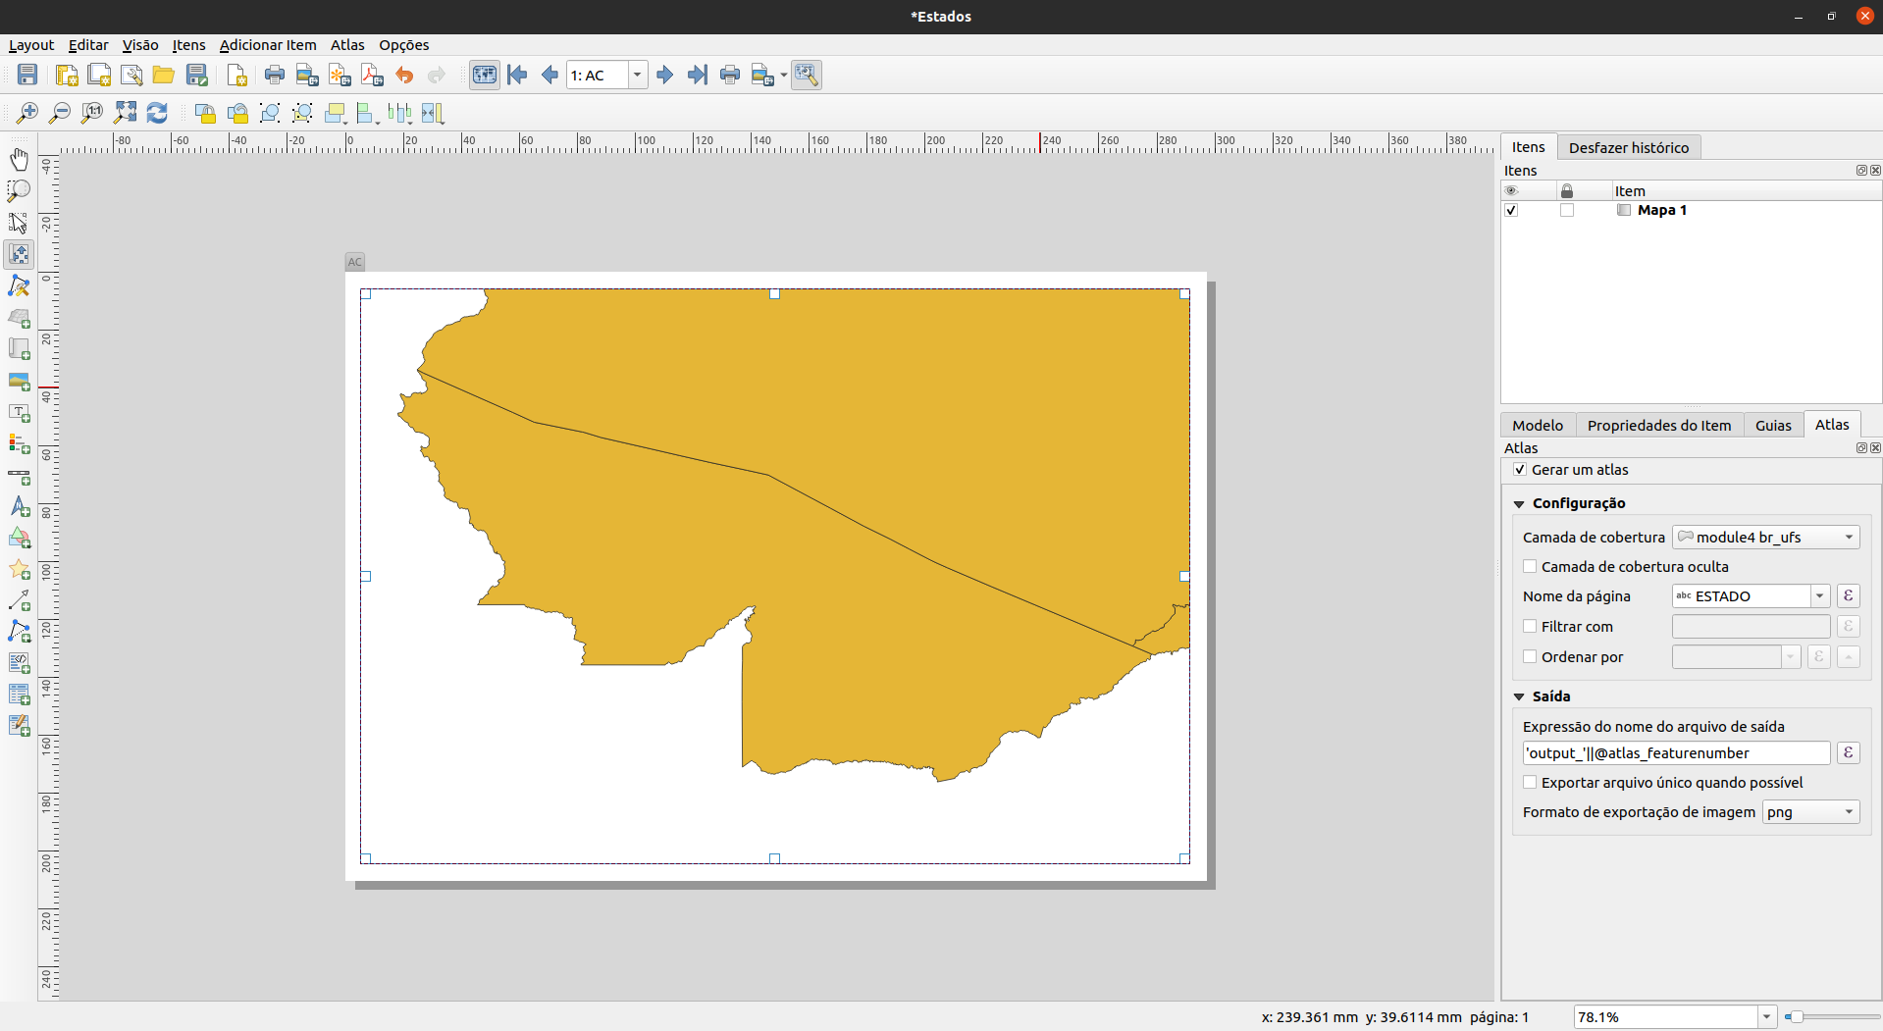Check Exportar arquivo único quando possível
Screen dimensions: 1883x1031
[1530, 782]
